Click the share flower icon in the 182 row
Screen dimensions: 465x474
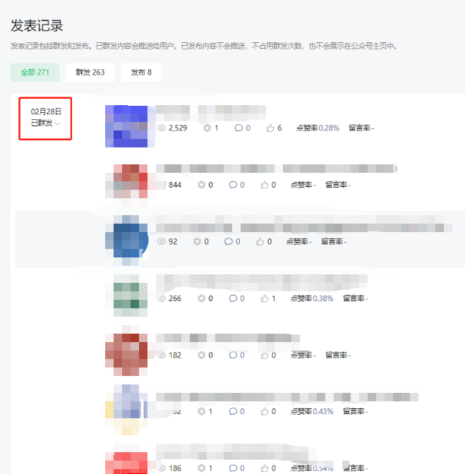pyautogui.click(x=201, y=355)
